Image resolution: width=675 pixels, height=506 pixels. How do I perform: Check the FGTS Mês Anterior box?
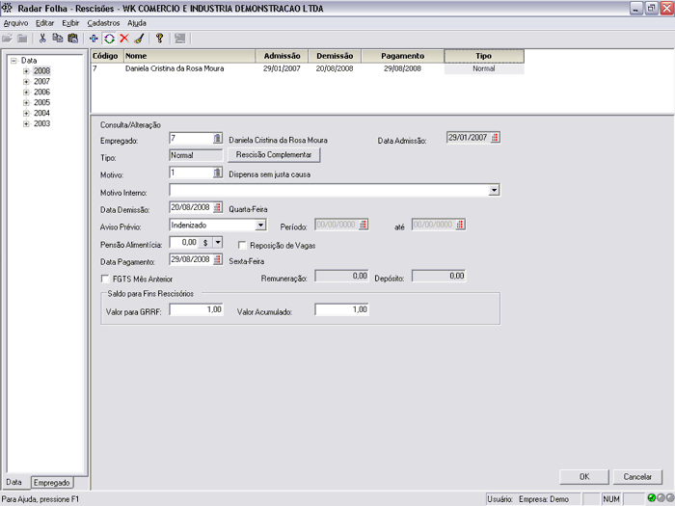tap(106, 279)
